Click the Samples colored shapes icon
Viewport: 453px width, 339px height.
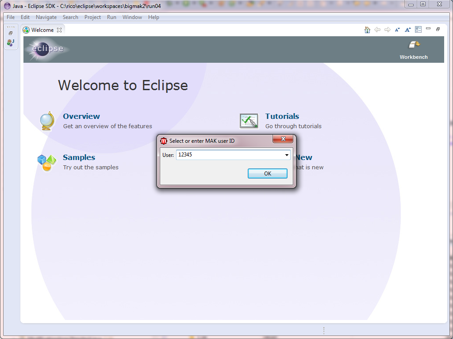click(x=47, y=163)
